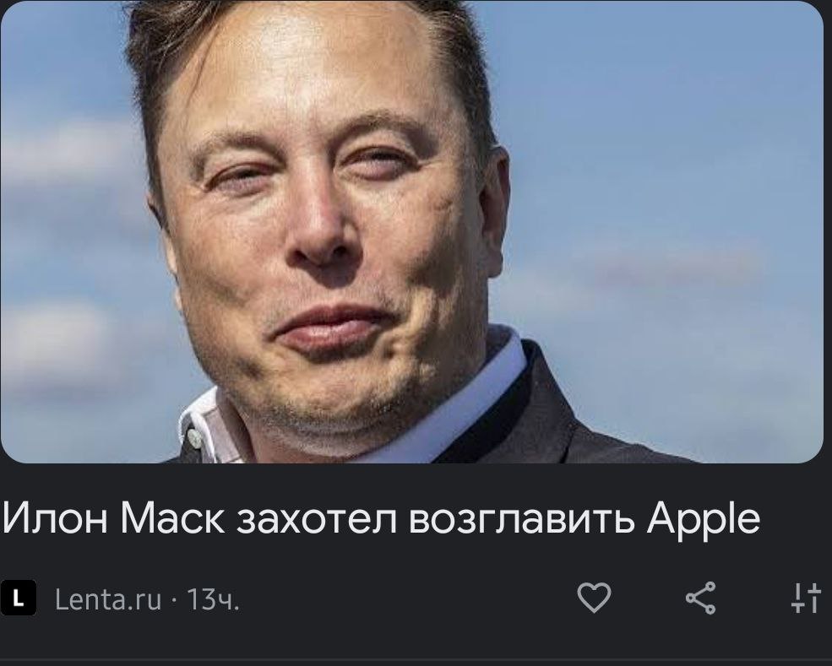Click the words «Илон Маск» in the title
This screenshot has height=666, width=832.
(x=113, y=517)
